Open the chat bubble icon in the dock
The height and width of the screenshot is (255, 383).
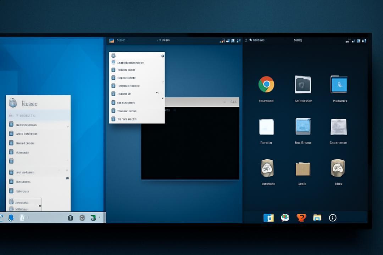point(285,217)
